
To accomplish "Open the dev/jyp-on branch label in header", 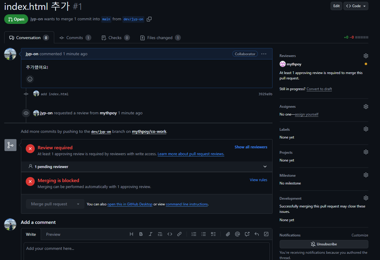I will 133,19.
